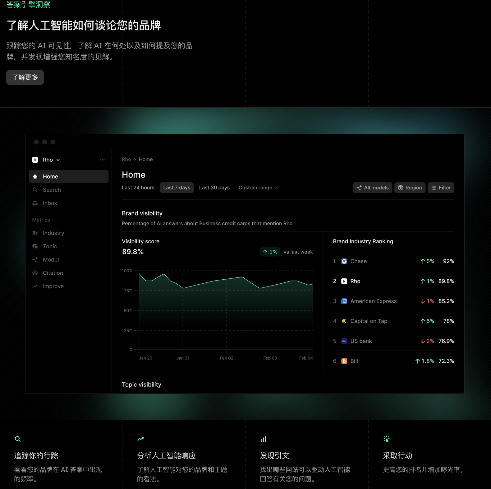Open the Improve page in sidebar
This screenshot has height=489, width=491.
(x=53, y=286)
